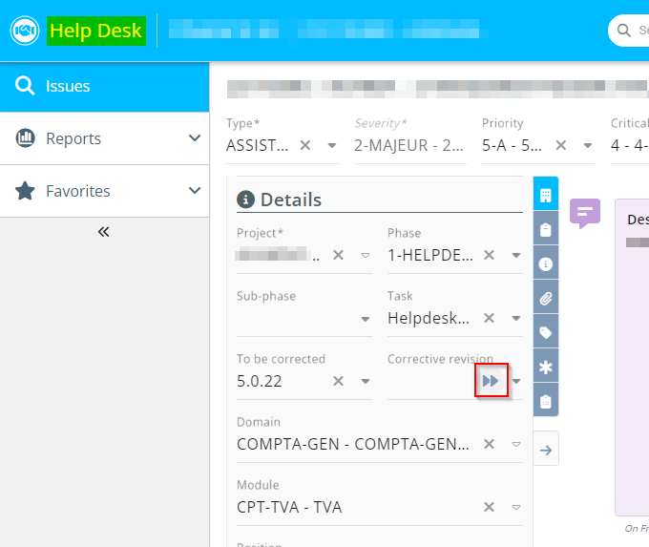The width and height of the screenshot is (649, 547).
Task: Click the Corrective revision input field
Action: point(429,382)
